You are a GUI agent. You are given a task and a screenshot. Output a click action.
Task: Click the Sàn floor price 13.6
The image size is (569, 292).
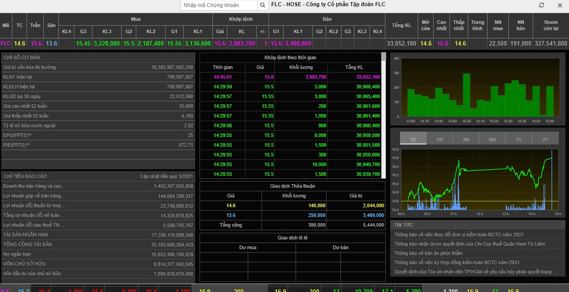52,43
